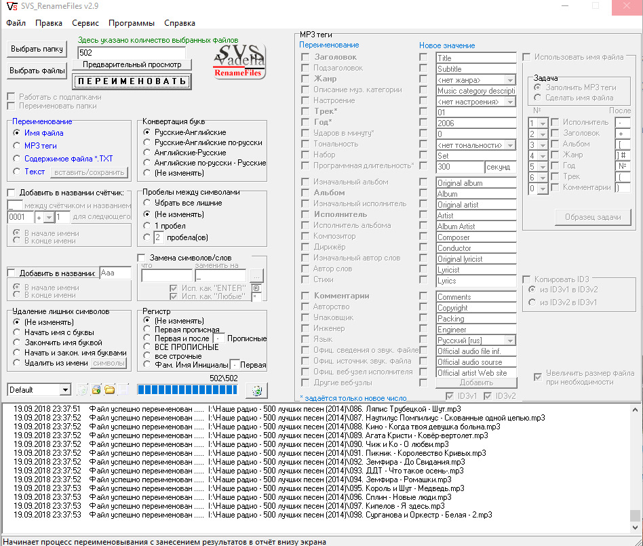This screenshot has width=643, height=546.
Task: Click the recycle bin clear-log icon button
Action: click(257, 390)
